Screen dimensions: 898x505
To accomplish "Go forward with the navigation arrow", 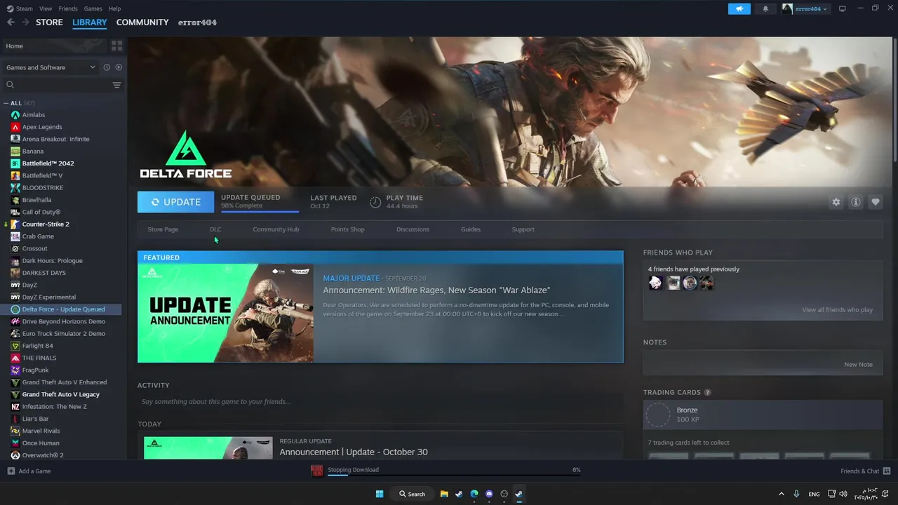I will [25, 22].
